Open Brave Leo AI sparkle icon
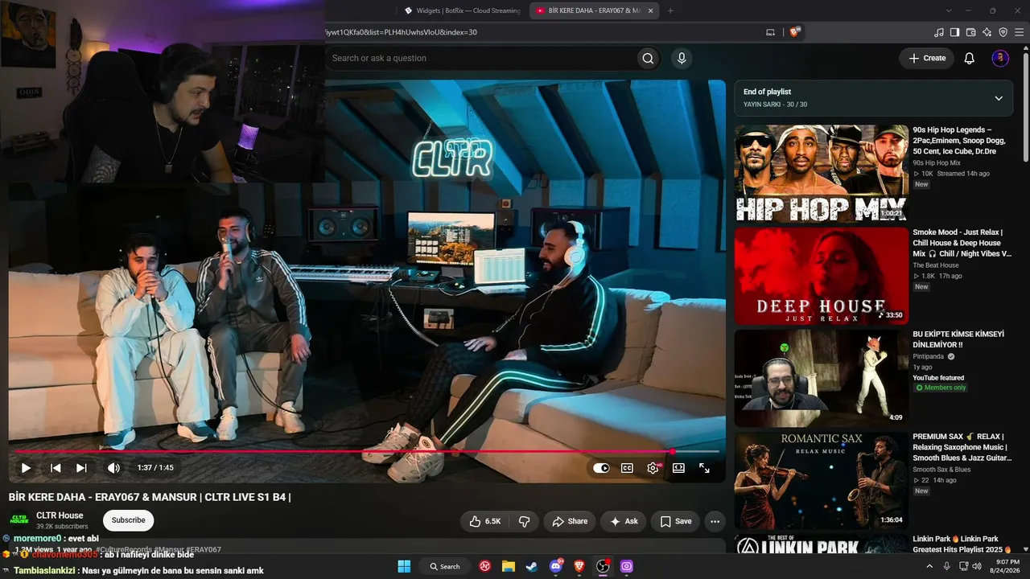The width and height of the screenshot is (1030, 579). [987, 32]
